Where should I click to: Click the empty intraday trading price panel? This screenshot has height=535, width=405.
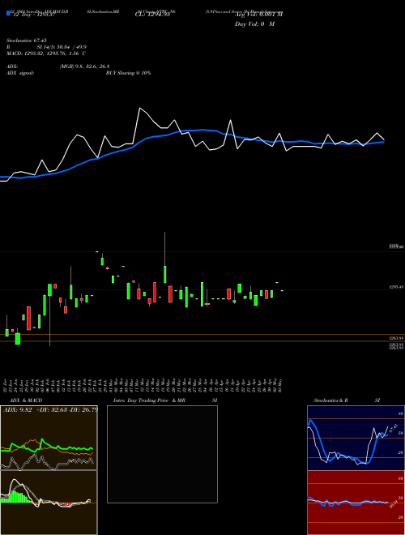click(x=162, y=454)
